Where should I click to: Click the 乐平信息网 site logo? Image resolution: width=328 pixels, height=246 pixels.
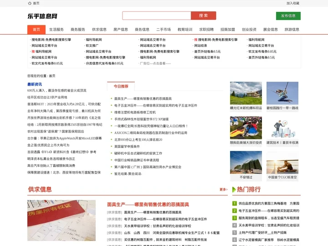pyautogui.click(x=42, y=16)
